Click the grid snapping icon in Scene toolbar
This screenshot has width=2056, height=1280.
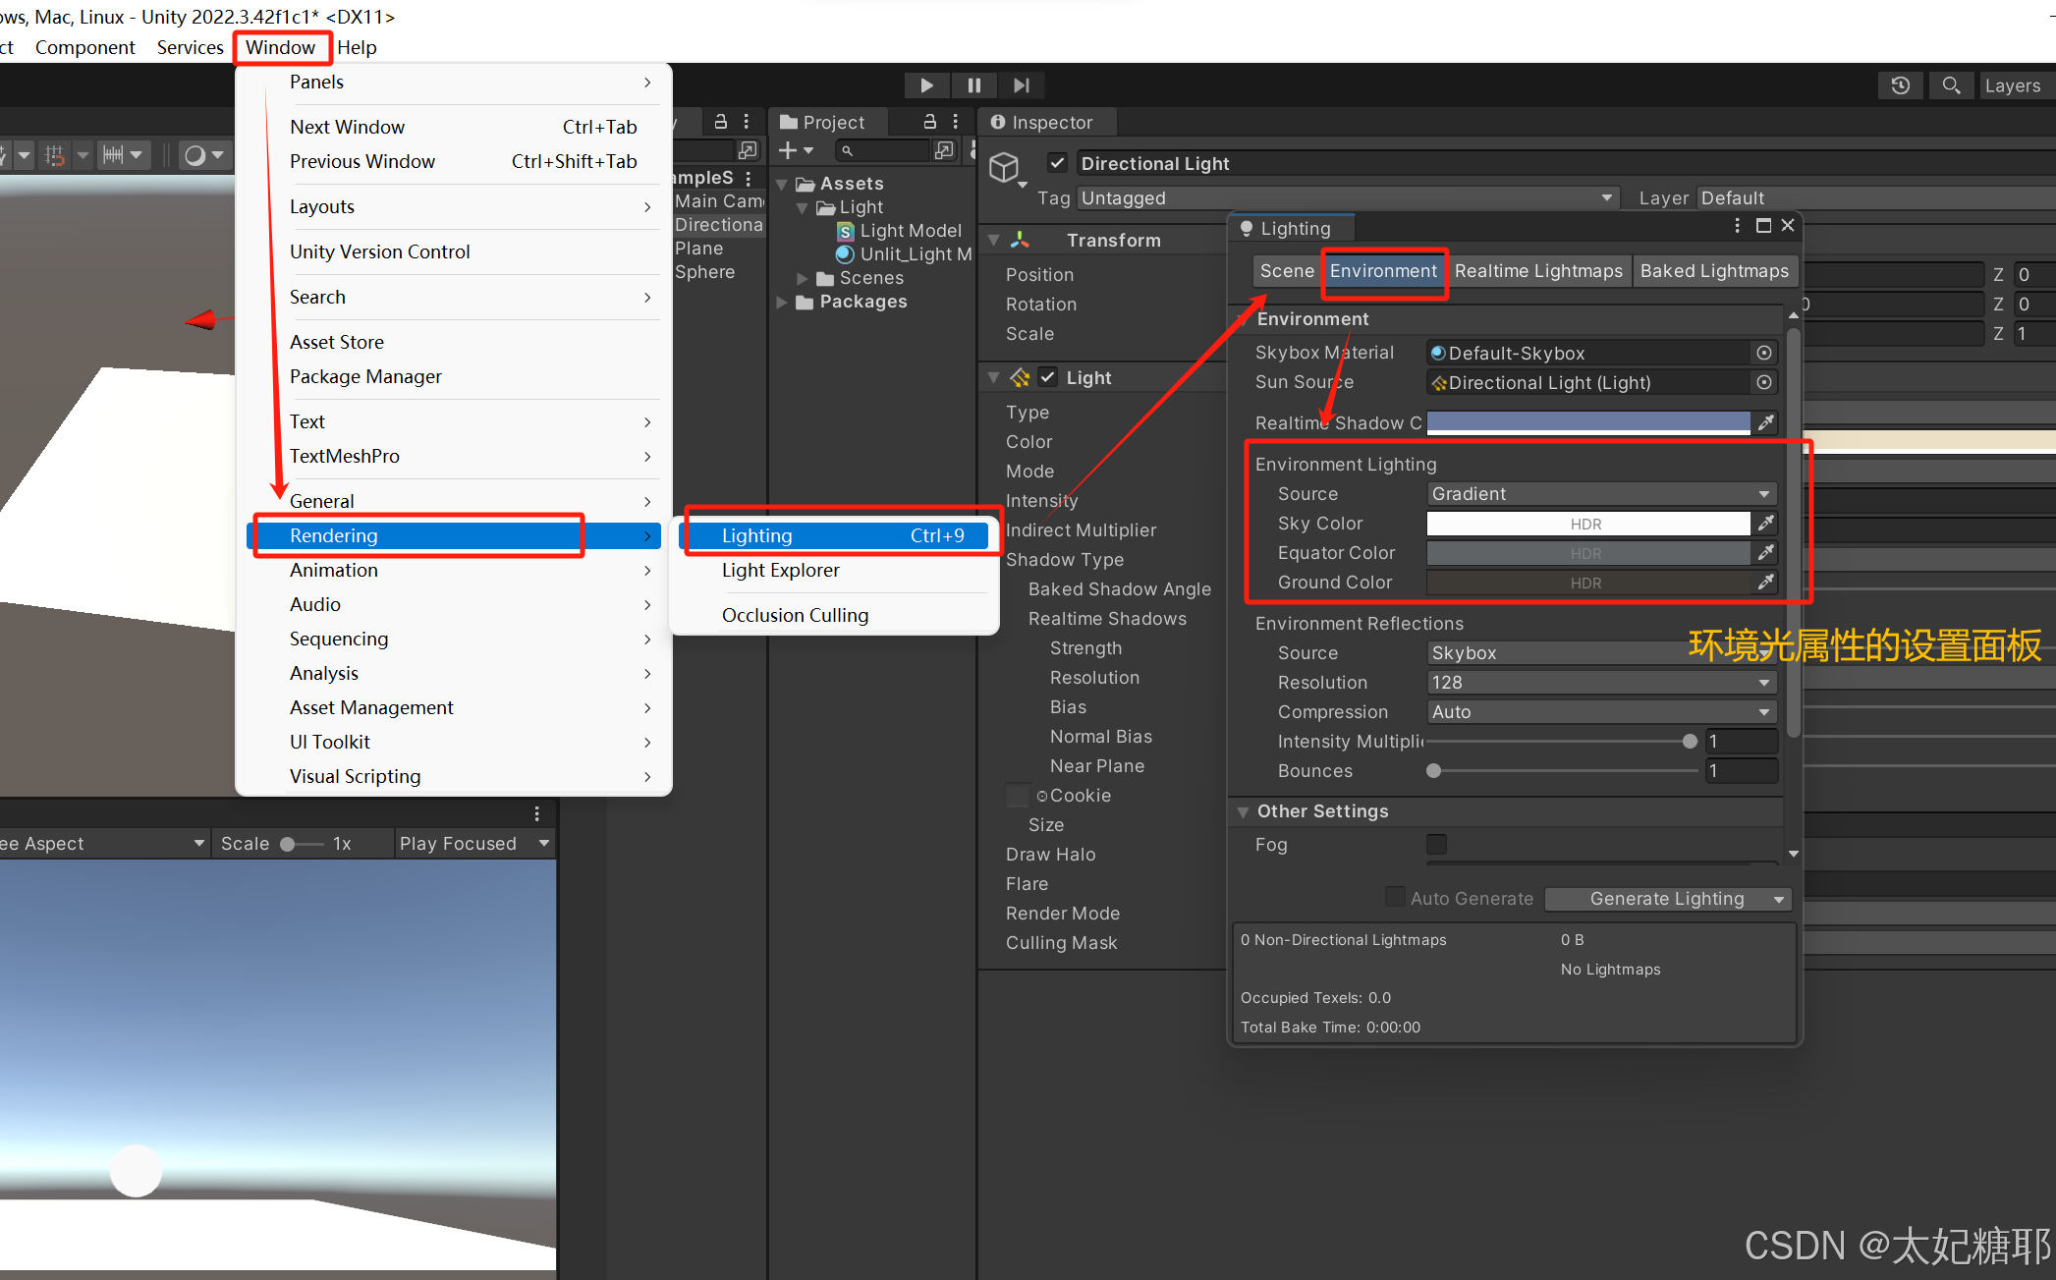pyautogui.click(x=54, y=154)
